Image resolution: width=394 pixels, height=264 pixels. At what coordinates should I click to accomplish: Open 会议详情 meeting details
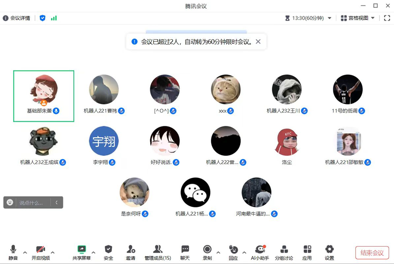pos(17,18)
